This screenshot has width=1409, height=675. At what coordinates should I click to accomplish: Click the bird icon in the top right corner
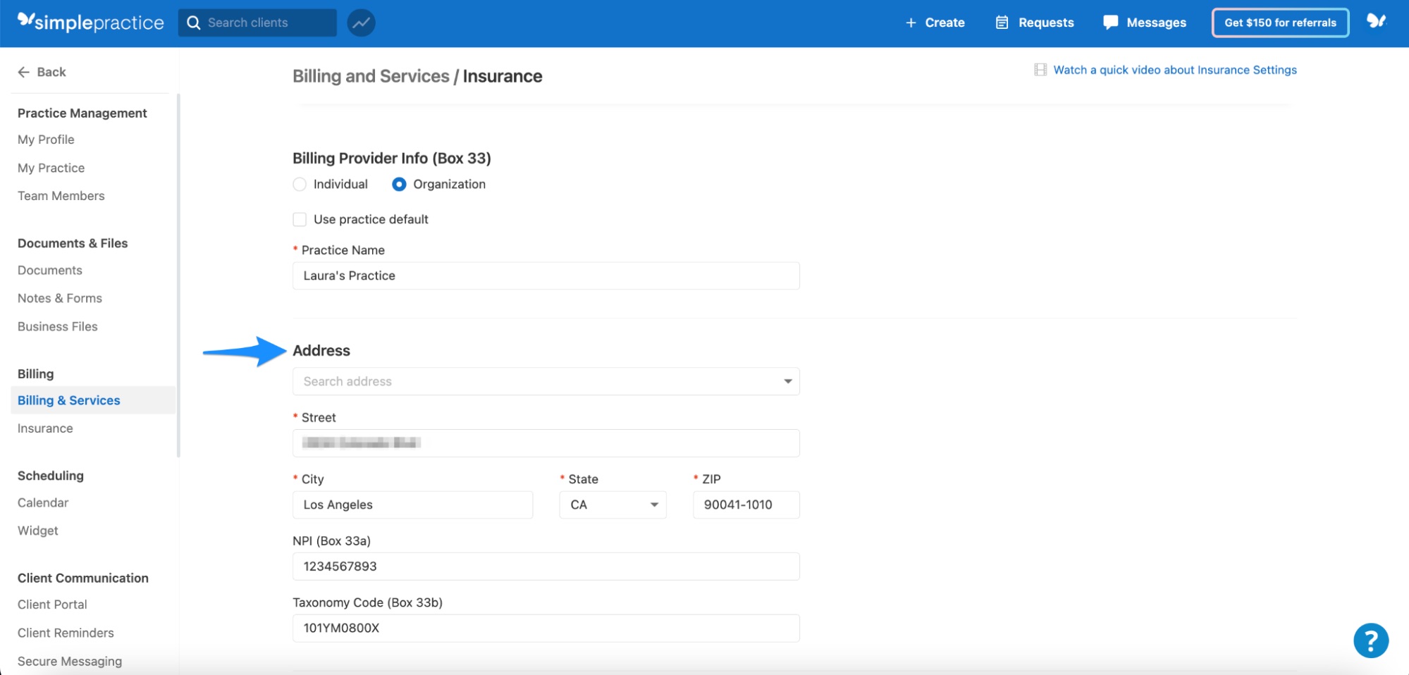[1376, 22]
